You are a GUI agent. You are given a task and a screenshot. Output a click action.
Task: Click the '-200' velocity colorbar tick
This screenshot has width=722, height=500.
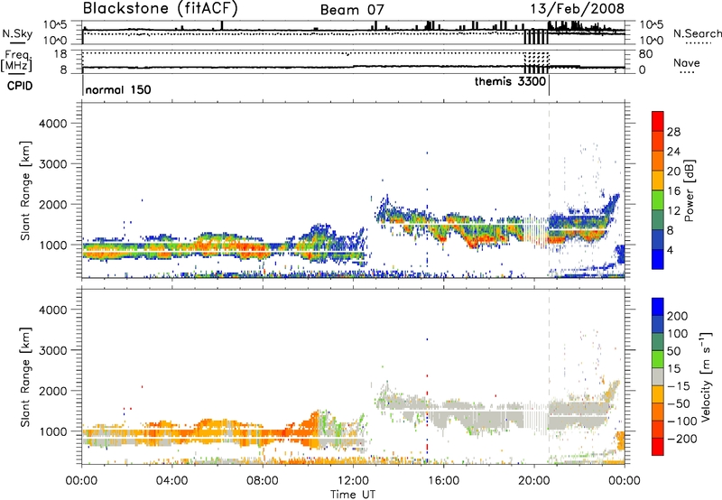point(681,439)
